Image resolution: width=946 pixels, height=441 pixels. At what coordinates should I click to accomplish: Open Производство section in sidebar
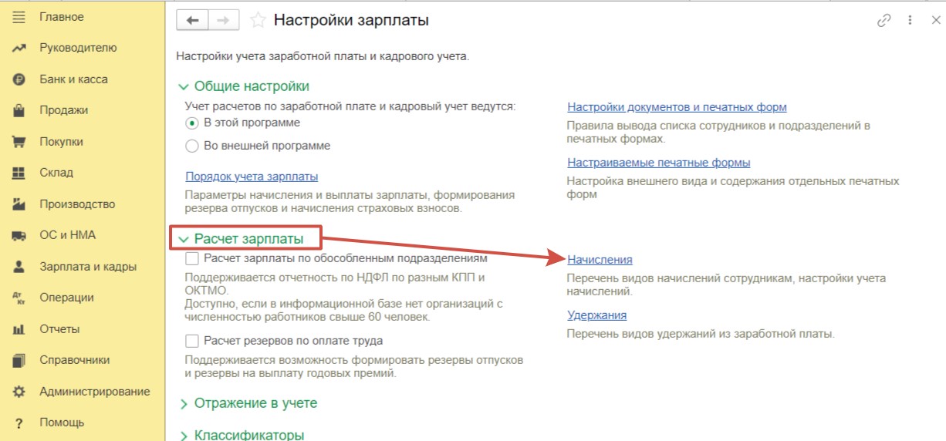pos(77,204)
